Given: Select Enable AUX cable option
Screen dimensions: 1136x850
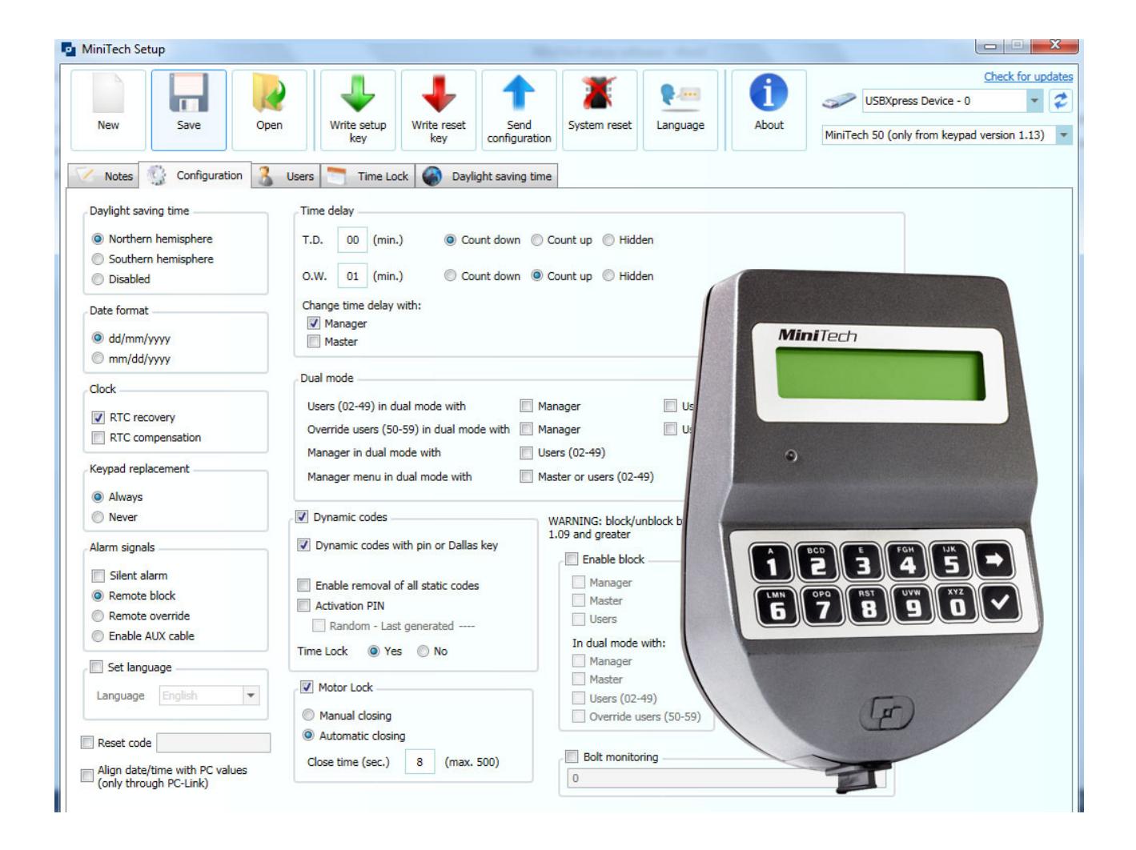Looking at the screenshot, I should 98,636.
